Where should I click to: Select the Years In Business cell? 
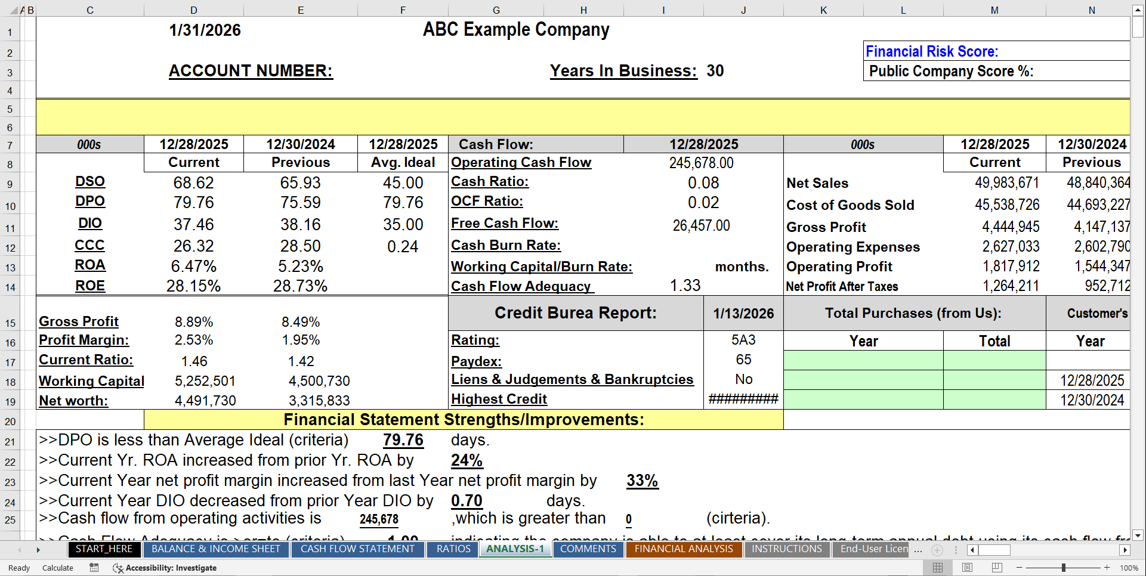click(x=623, y=70)
